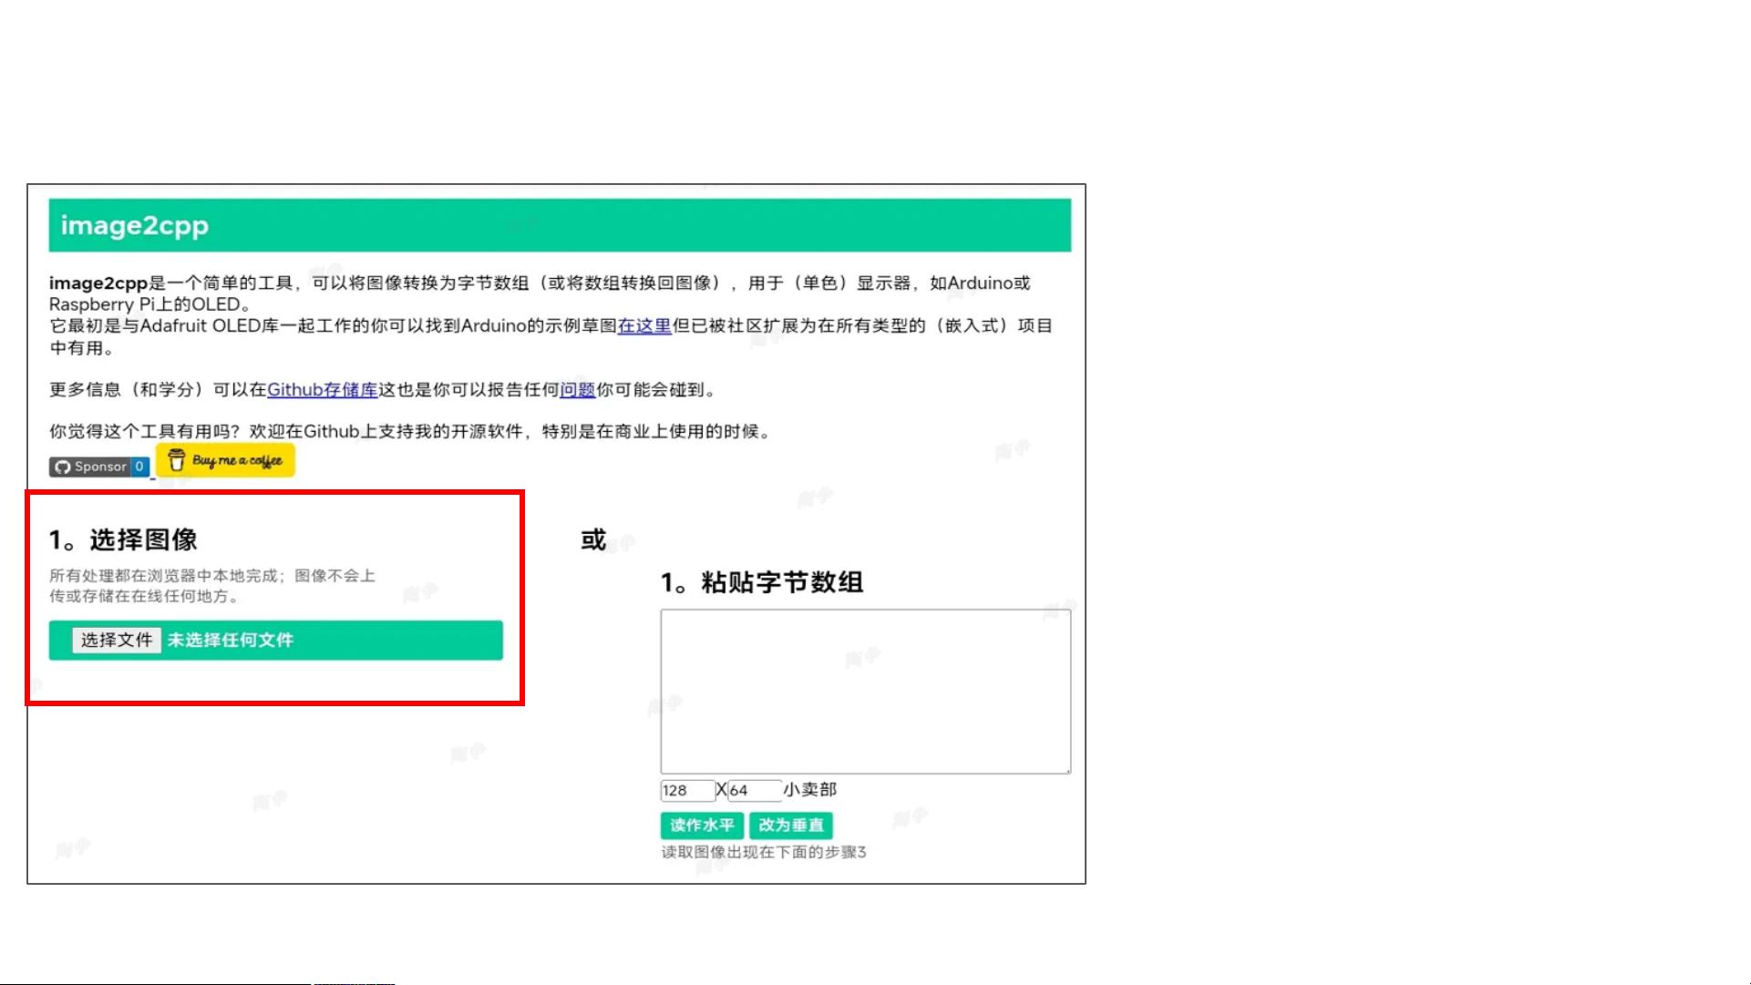
Task: Click the GitHub octocat icon on Sponsor badge
Action: point(64,467)
